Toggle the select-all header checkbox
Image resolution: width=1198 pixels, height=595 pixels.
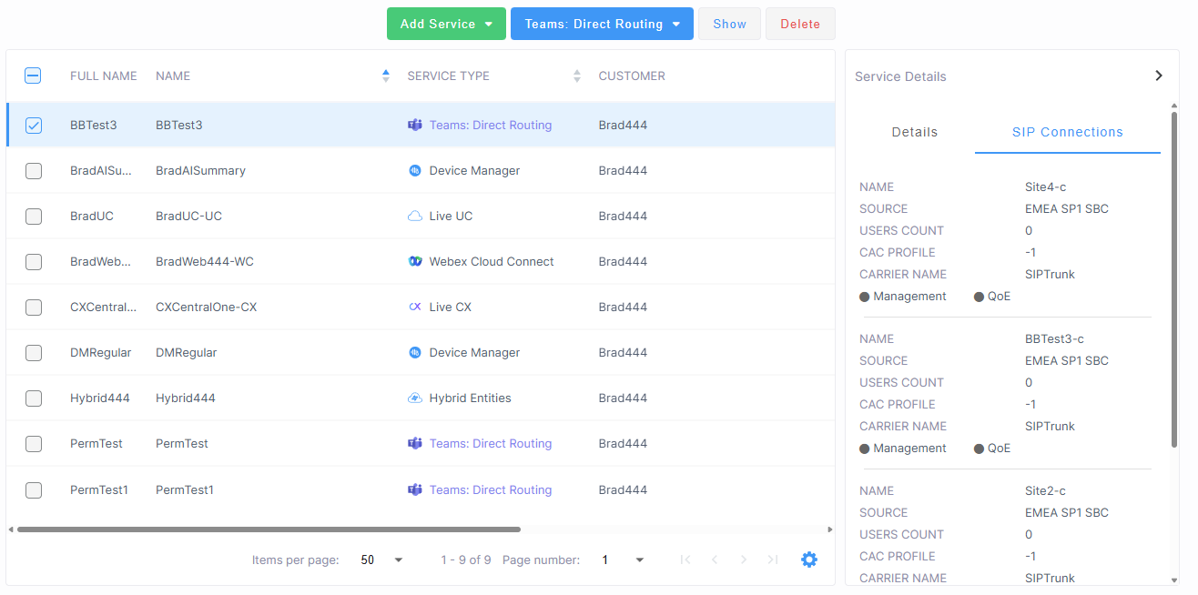[x=33, y=76]
